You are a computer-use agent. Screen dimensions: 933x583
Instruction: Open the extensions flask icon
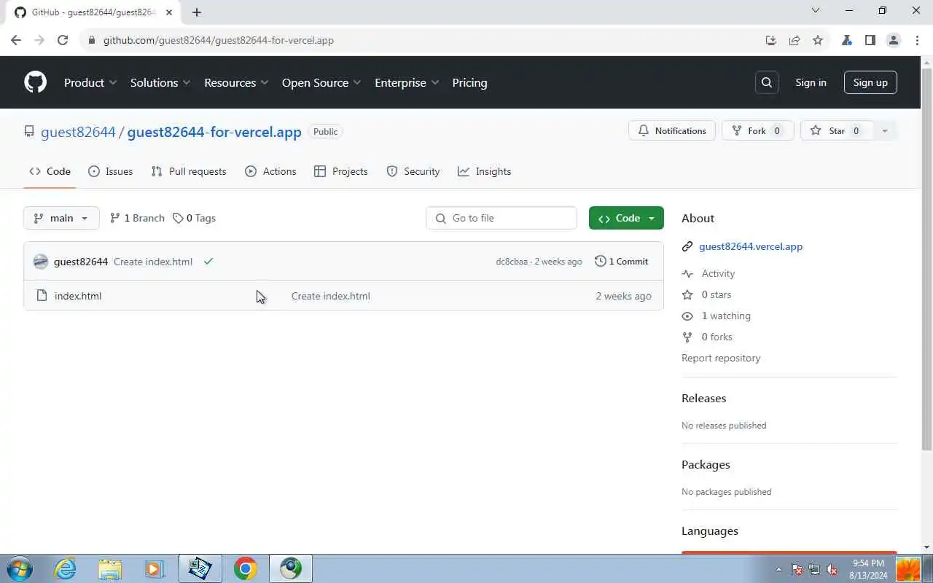(x=846, y=40)
